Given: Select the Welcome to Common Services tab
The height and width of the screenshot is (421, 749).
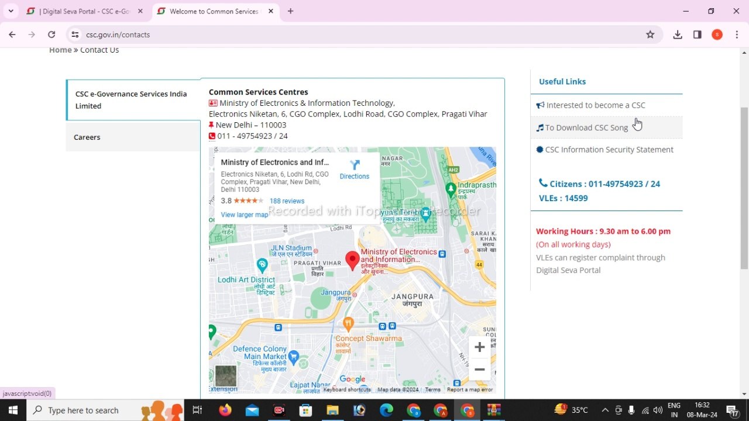Looking at the screenshot, I should [214, 11].
